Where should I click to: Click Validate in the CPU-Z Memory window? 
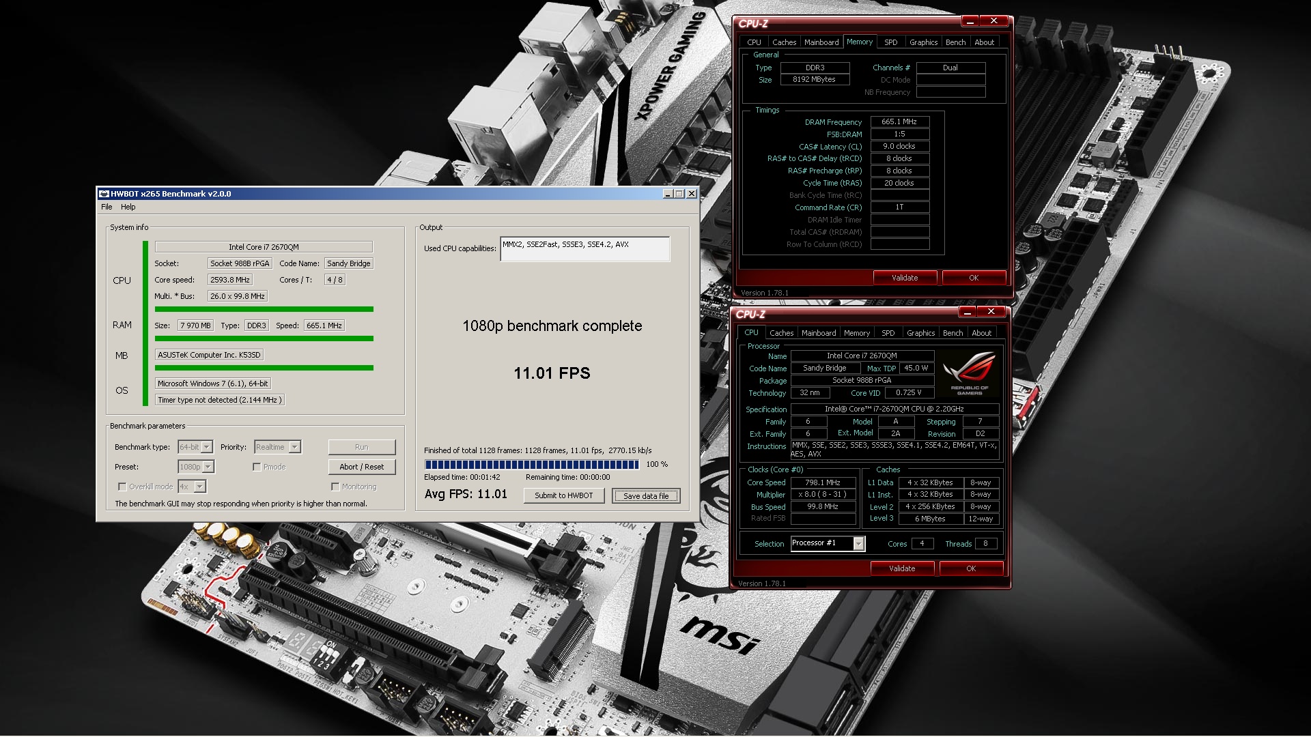905,278
